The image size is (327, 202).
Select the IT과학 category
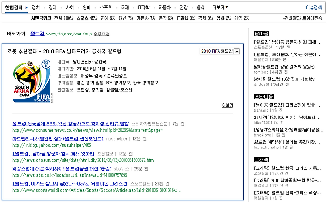click(x=144, y=8)
